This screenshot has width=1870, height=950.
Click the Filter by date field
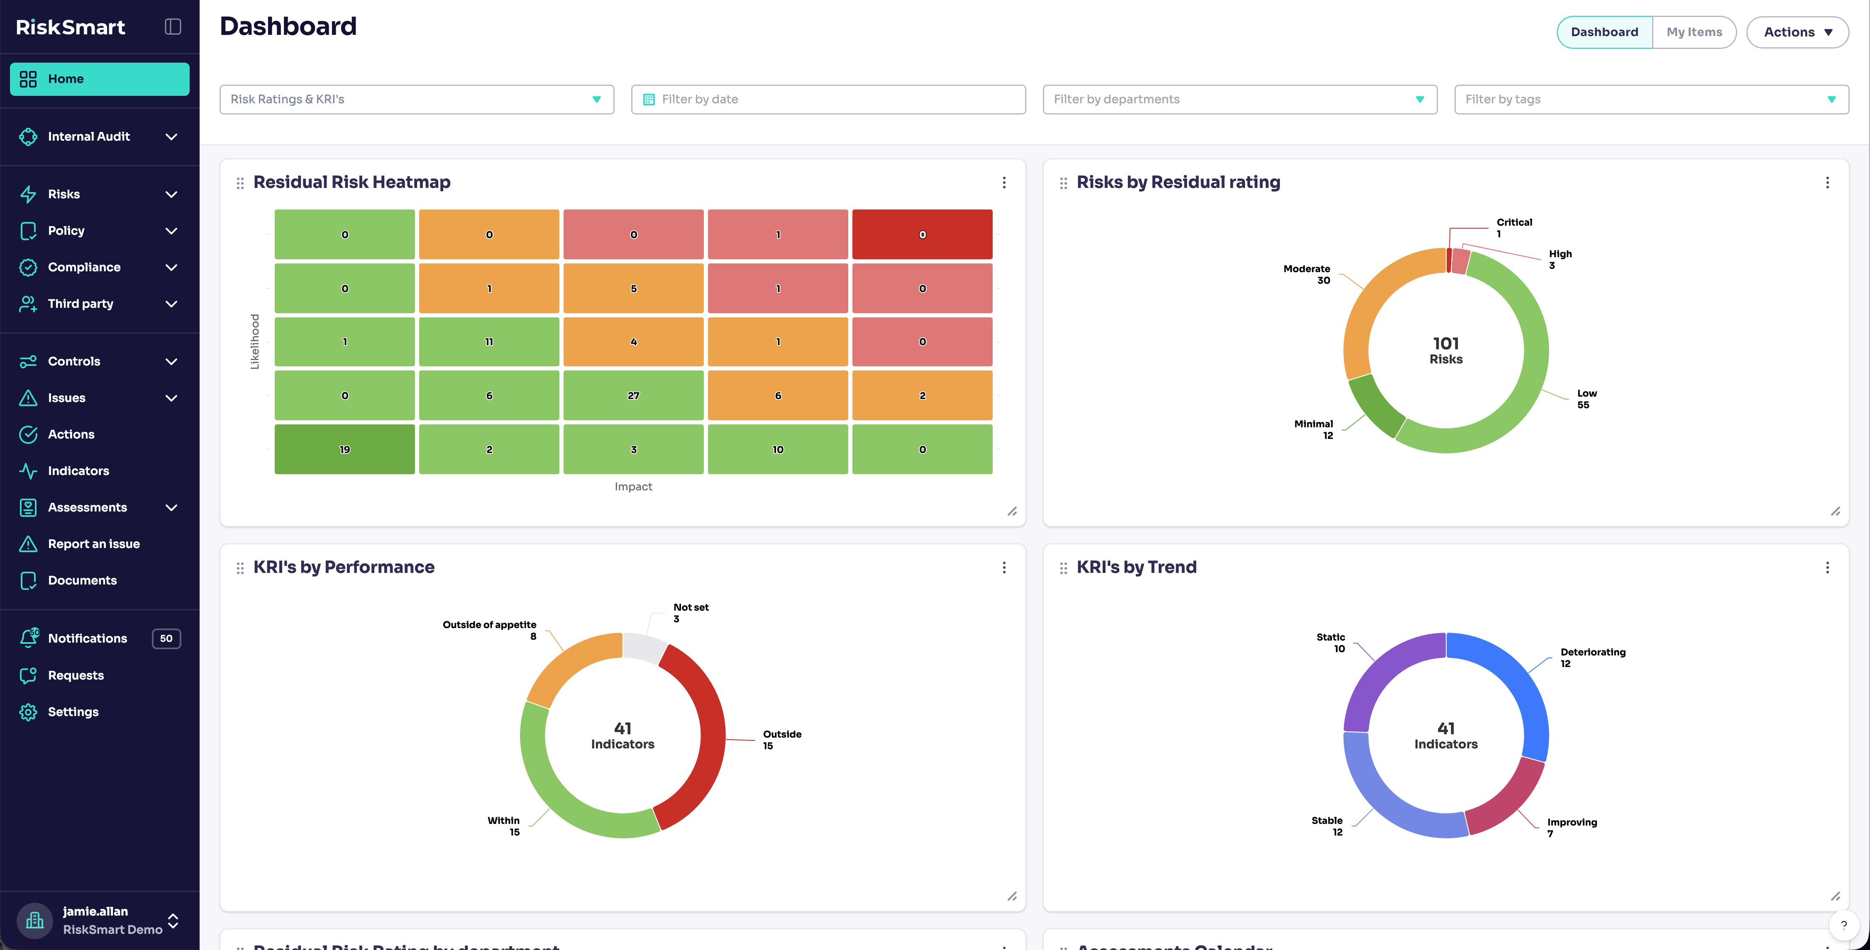click(828, 100)
